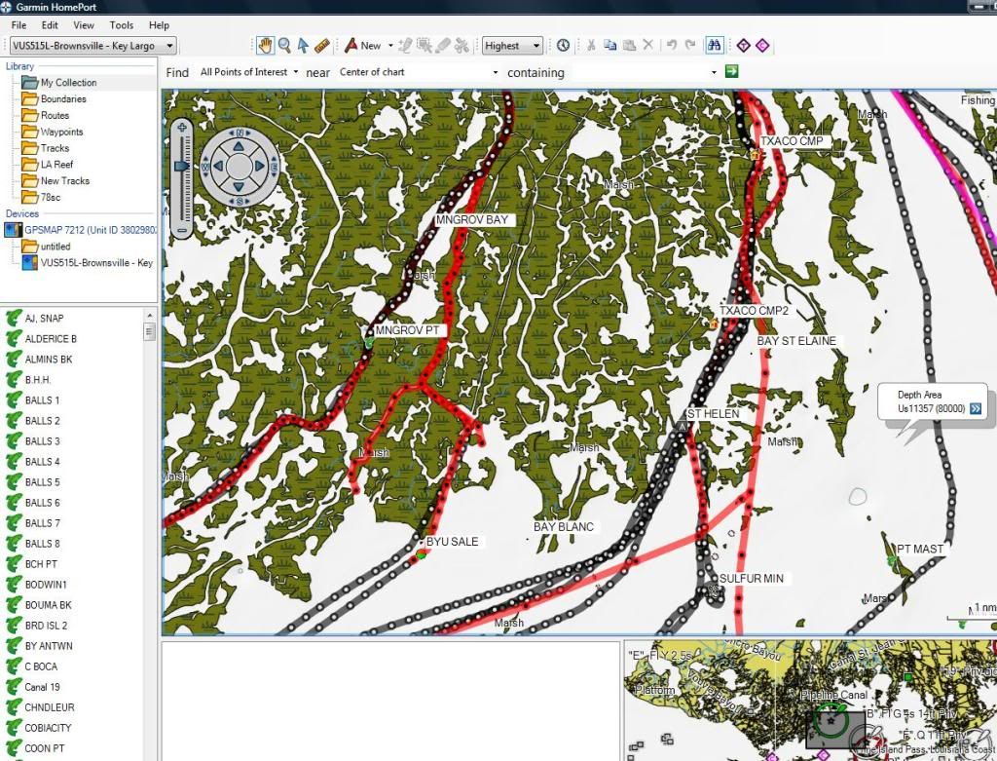Click the MNGROV PT waypoint label

[x=407, y=330]
